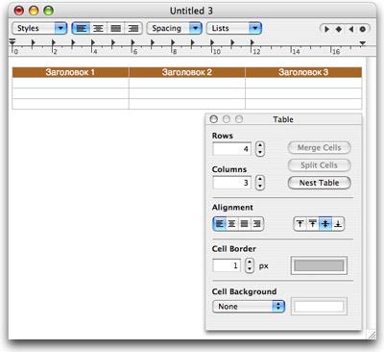Select the center tab stop diamond icon
The height and width of the screenshot is (352, 384).
pos(339,29)
